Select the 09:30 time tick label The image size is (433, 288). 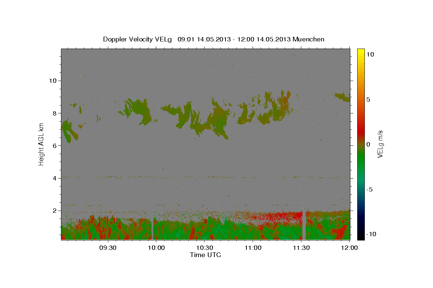click(x=108, y=248)
